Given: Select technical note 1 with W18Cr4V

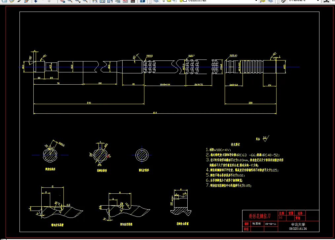Looking at the screenshot, I should point(218,150).
